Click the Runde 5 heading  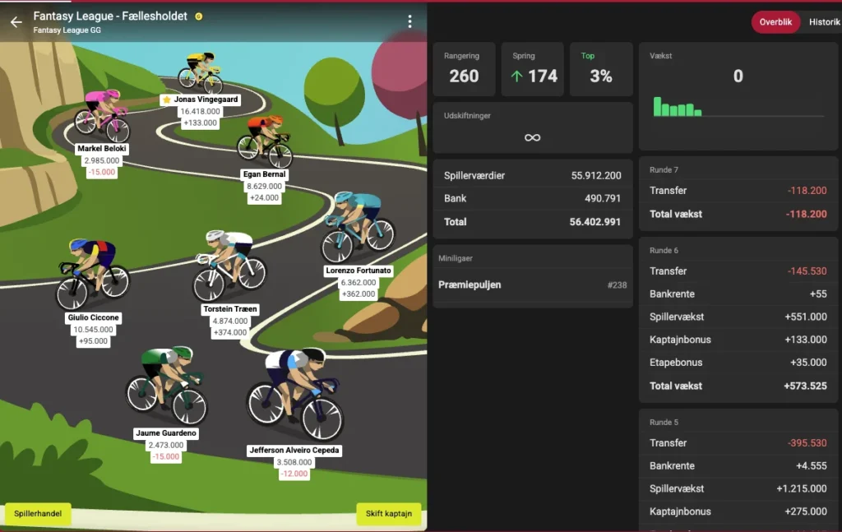pyautogui.click(x=664, y=423)
